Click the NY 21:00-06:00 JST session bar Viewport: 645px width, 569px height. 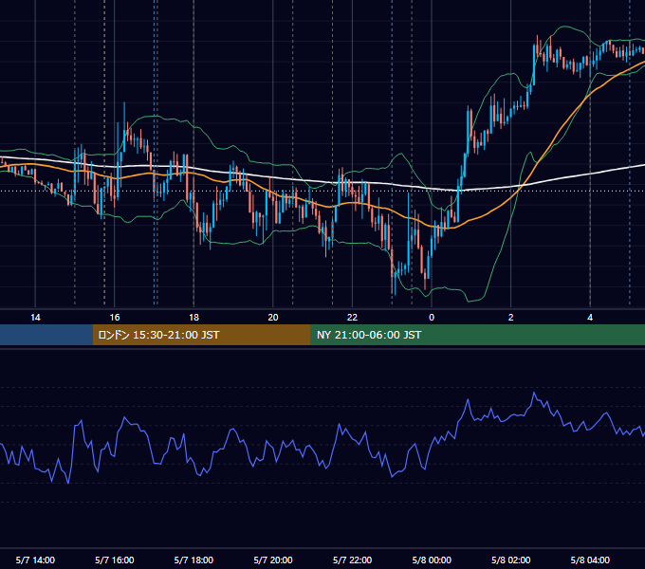477,335
